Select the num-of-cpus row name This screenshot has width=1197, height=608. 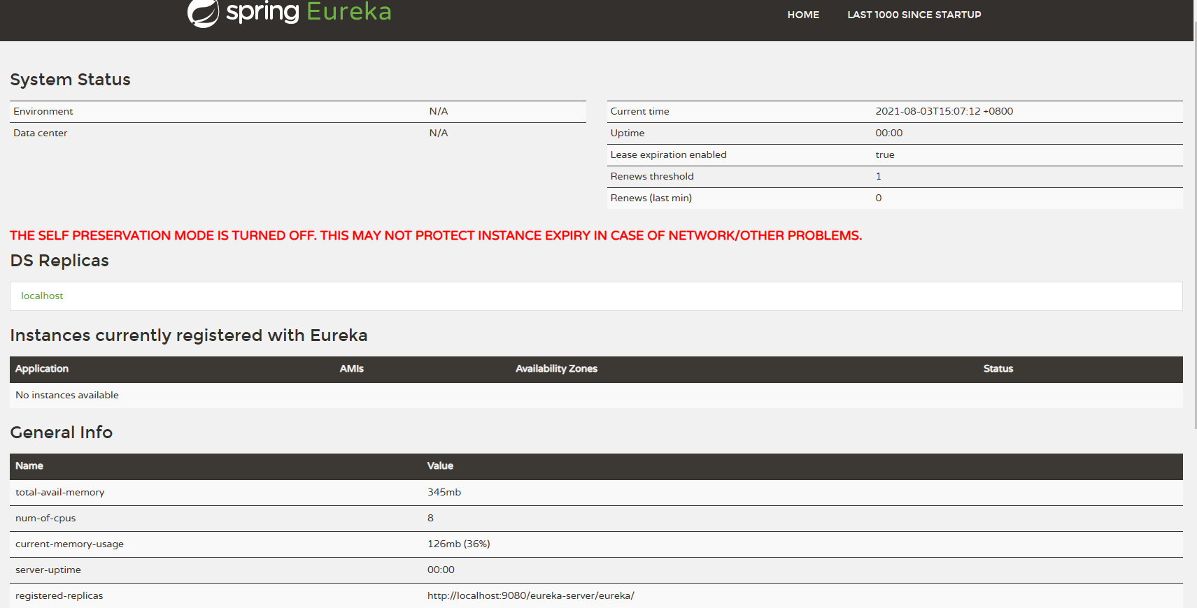click(x=45, y=518)
